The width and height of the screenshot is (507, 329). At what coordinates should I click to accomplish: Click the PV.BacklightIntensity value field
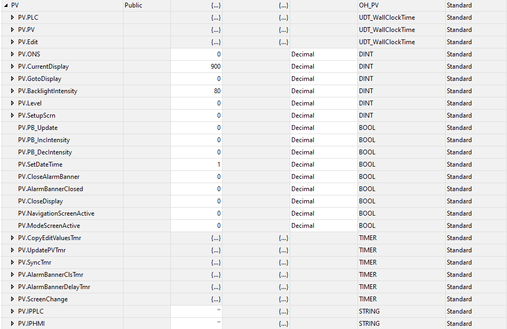(197, 91)
